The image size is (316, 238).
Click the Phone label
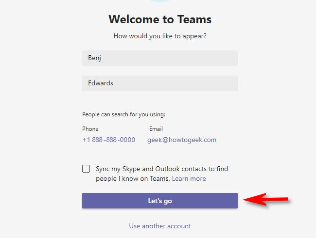coord(90,129)
